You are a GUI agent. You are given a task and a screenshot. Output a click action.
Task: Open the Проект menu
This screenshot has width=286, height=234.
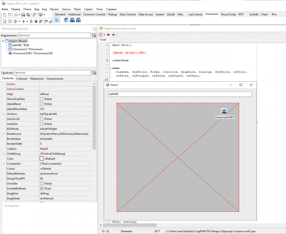click(x=54, y=9)
